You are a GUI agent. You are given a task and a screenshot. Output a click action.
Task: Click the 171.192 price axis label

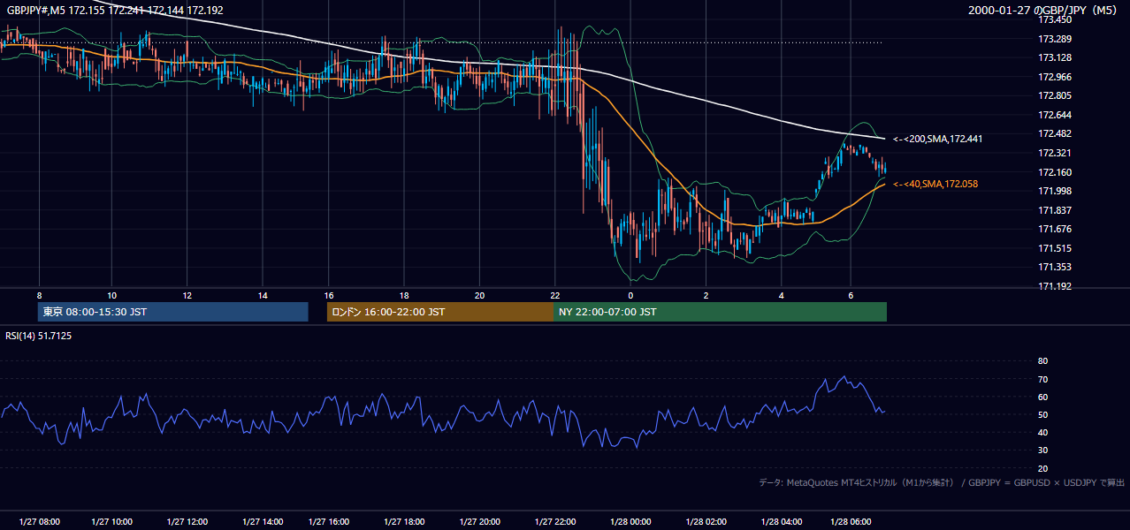(x=1055, y=286)
